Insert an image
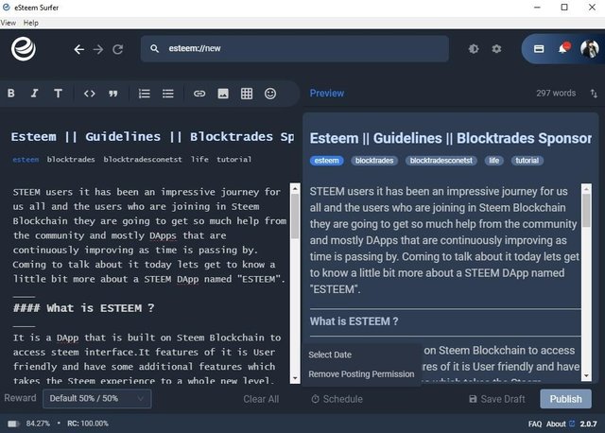Image resolution: width=605 pixels, height=433 pixels. pyautogui.click(x=223, y=94)
